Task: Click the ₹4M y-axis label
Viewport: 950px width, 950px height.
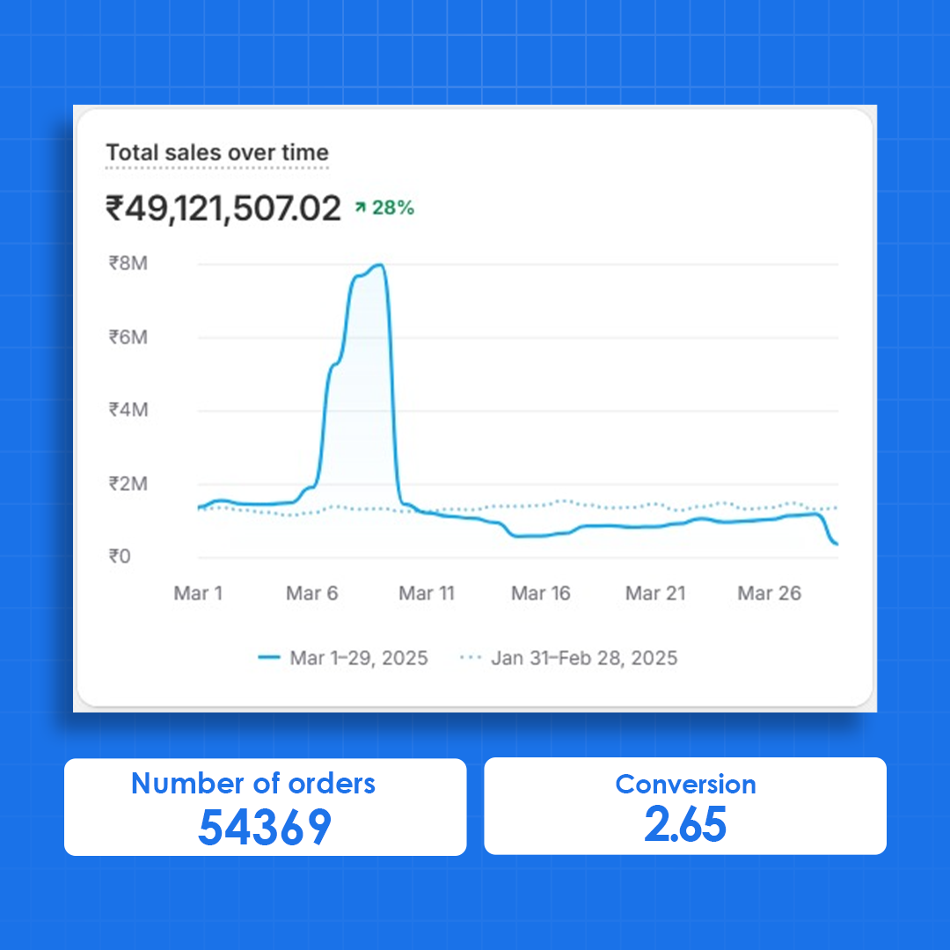Action: [x=128, y=410]
